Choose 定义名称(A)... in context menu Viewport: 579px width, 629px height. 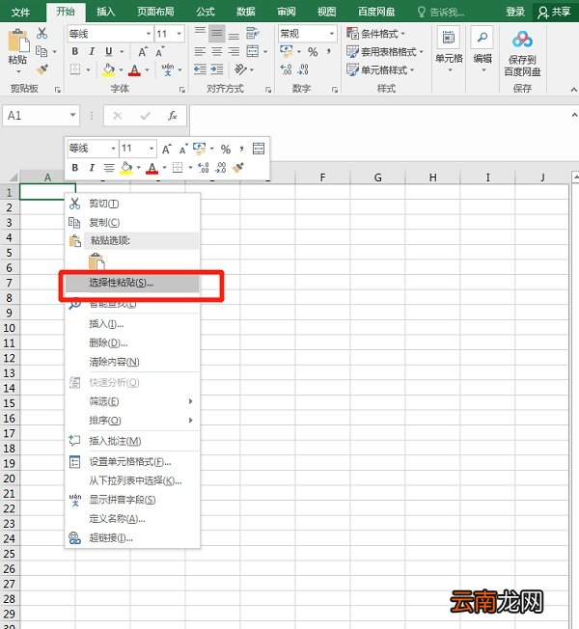tap(132, 519)
